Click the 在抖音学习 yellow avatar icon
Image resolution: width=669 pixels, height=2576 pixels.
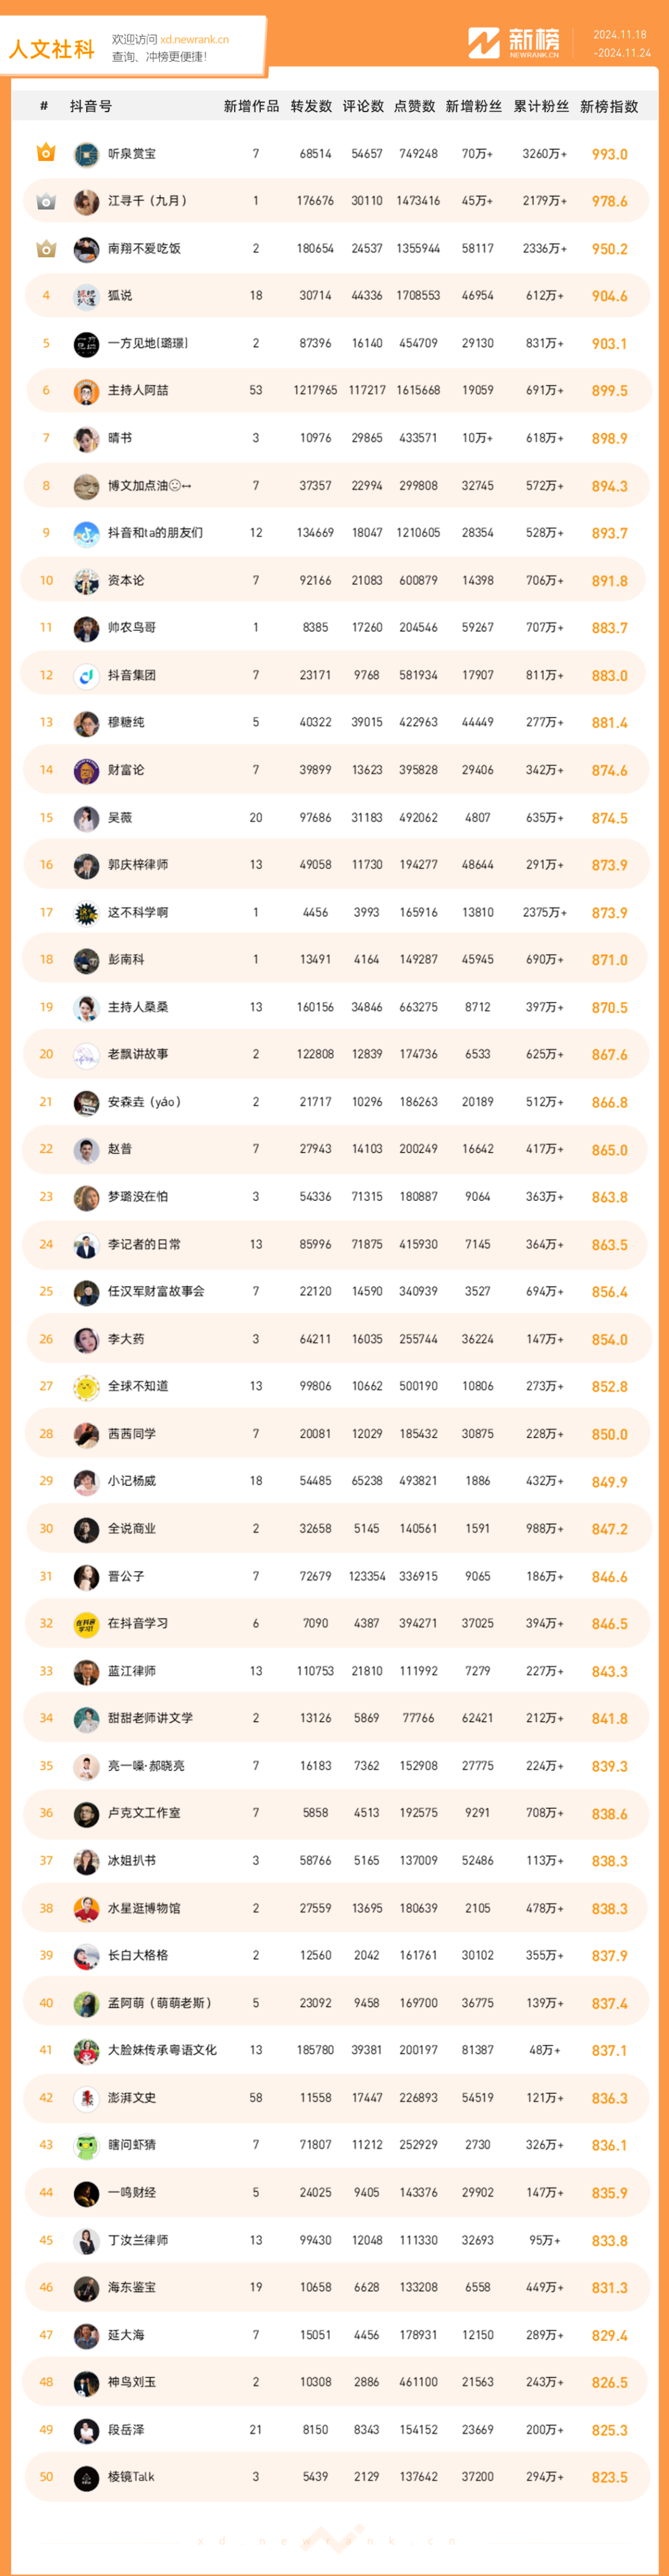[86, 1623]
